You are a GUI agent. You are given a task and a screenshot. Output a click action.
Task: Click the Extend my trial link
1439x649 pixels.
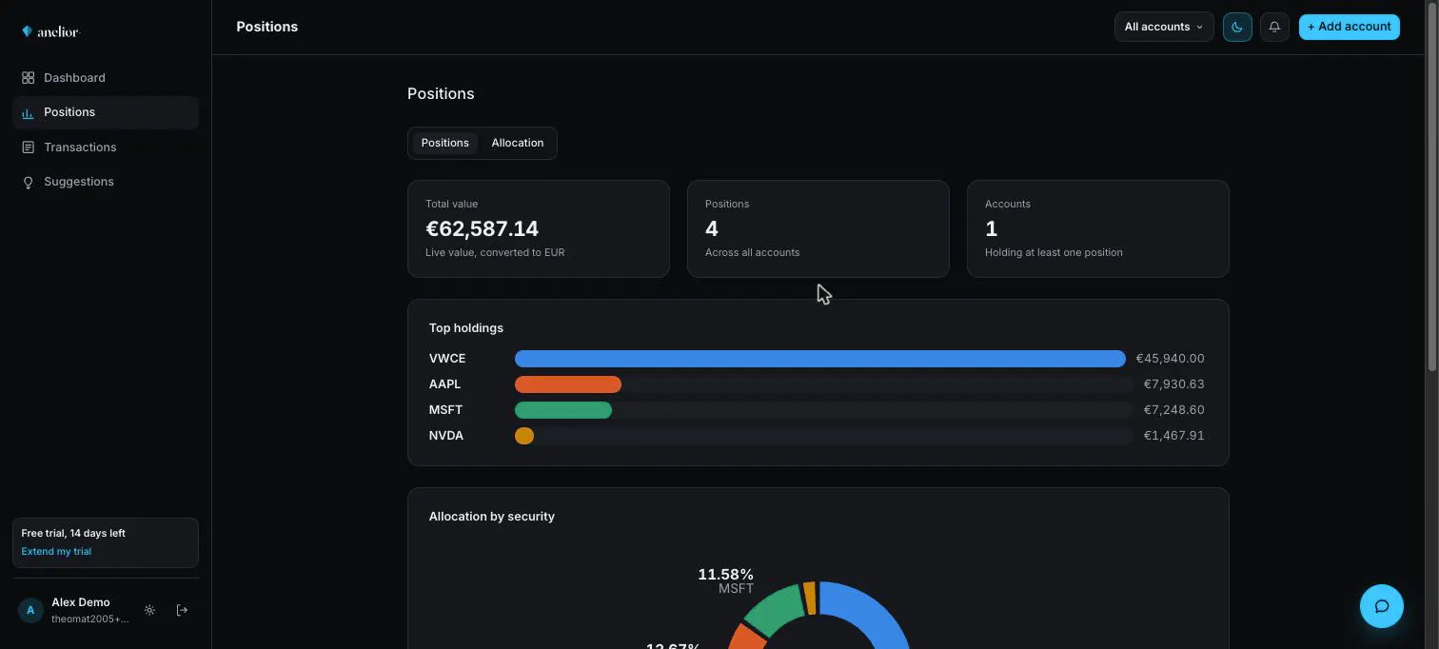56,552
